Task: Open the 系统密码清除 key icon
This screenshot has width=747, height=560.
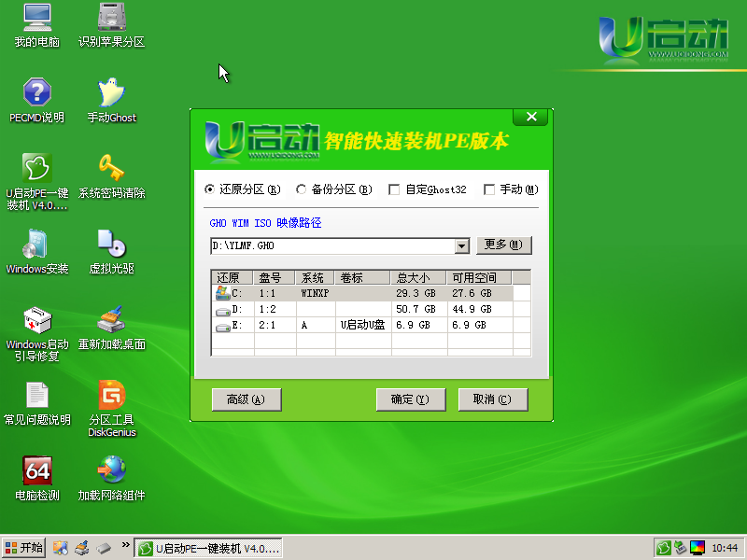Action: [111, 175]
